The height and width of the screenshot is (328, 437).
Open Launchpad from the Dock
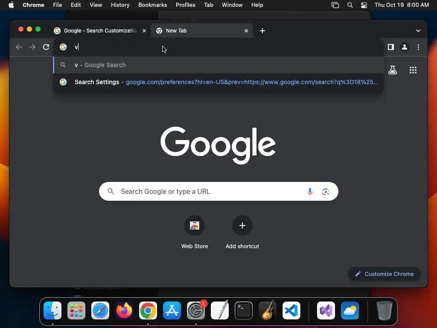tap(76, 310)
